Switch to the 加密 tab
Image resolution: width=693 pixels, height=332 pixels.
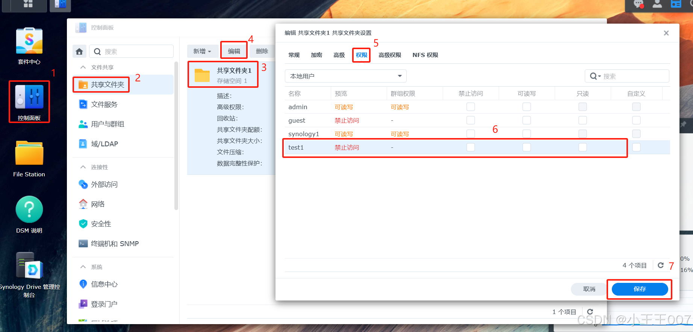(316, 55)
